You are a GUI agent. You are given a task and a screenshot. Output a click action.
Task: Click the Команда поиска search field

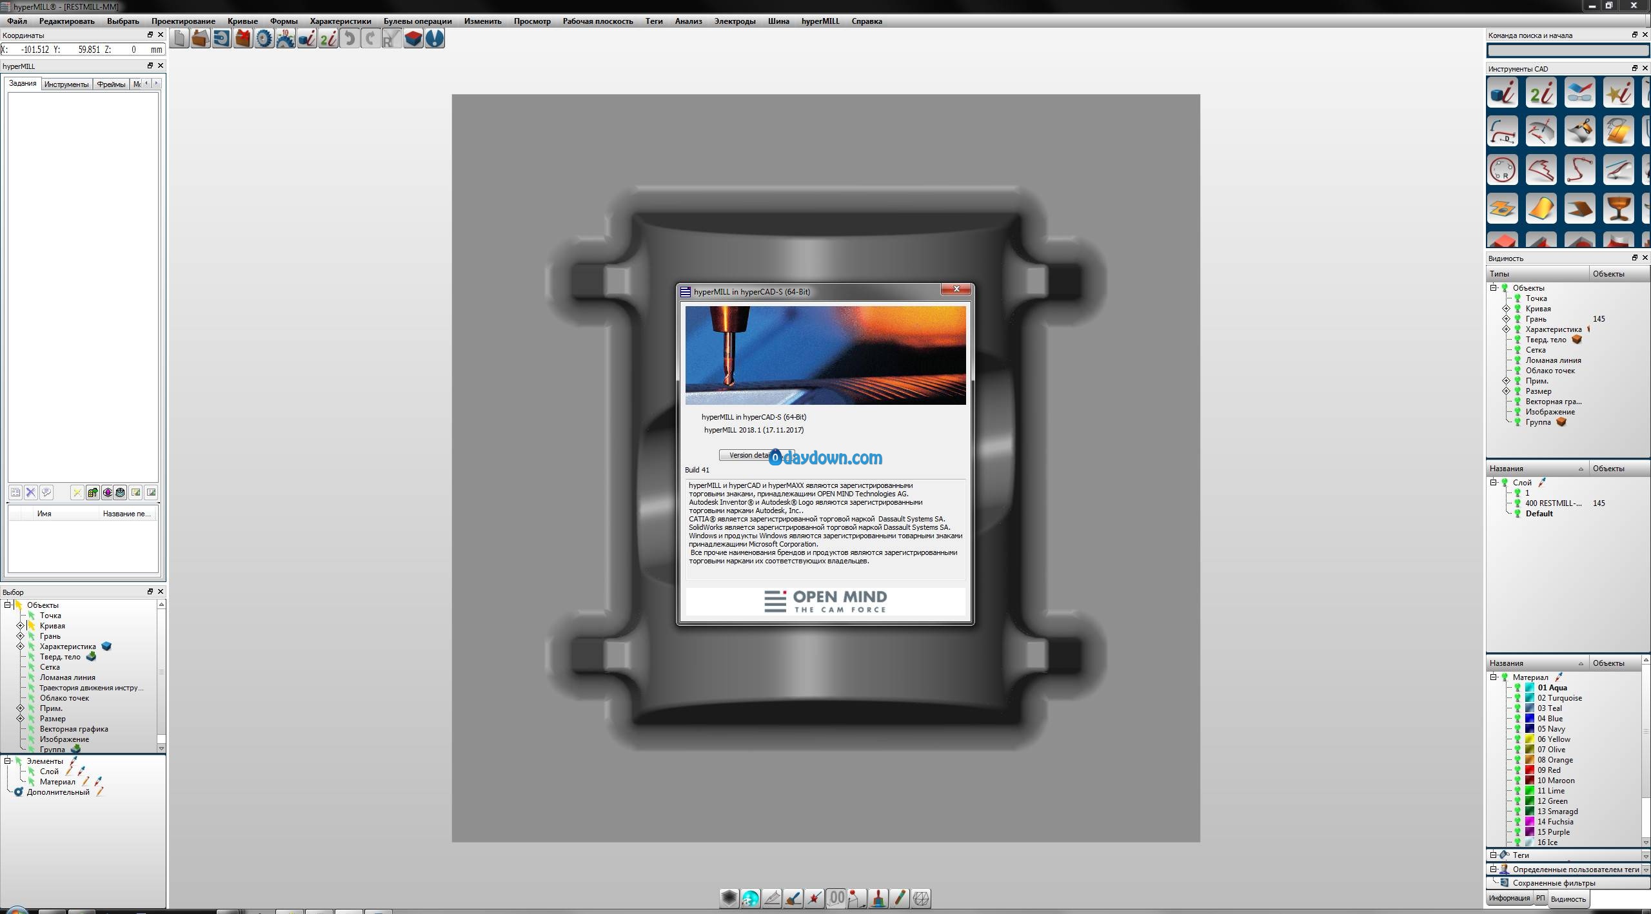pyautogui.click(x=1568, y=50)
